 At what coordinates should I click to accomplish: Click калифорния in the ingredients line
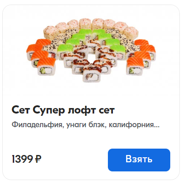(x=132, y=125)
